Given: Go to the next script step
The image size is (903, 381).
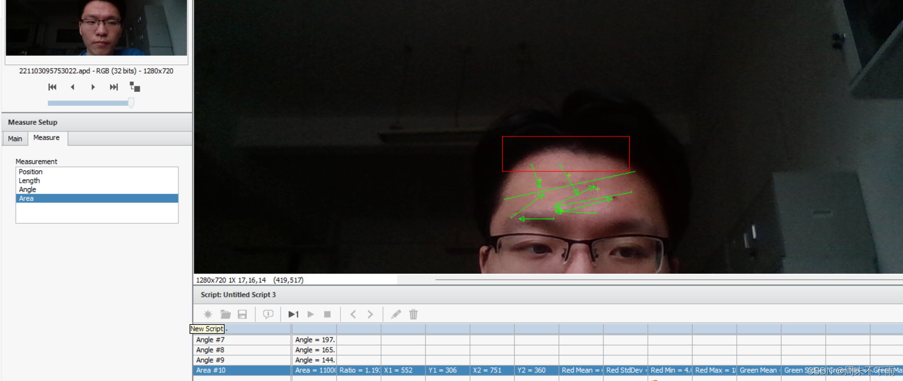Looking at the screenshot, I should coord(370,315).
